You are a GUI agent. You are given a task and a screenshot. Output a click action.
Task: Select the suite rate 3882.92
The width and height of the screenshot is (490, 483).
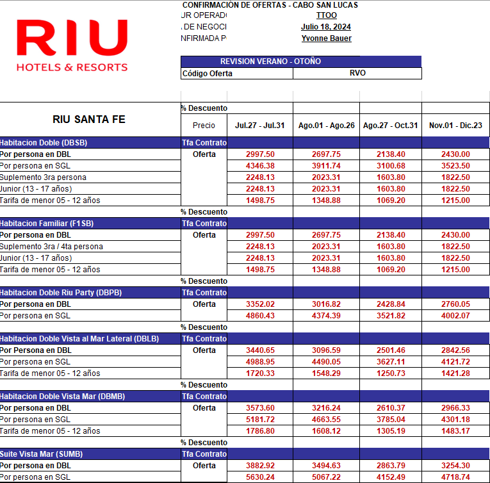click(260, 466)
